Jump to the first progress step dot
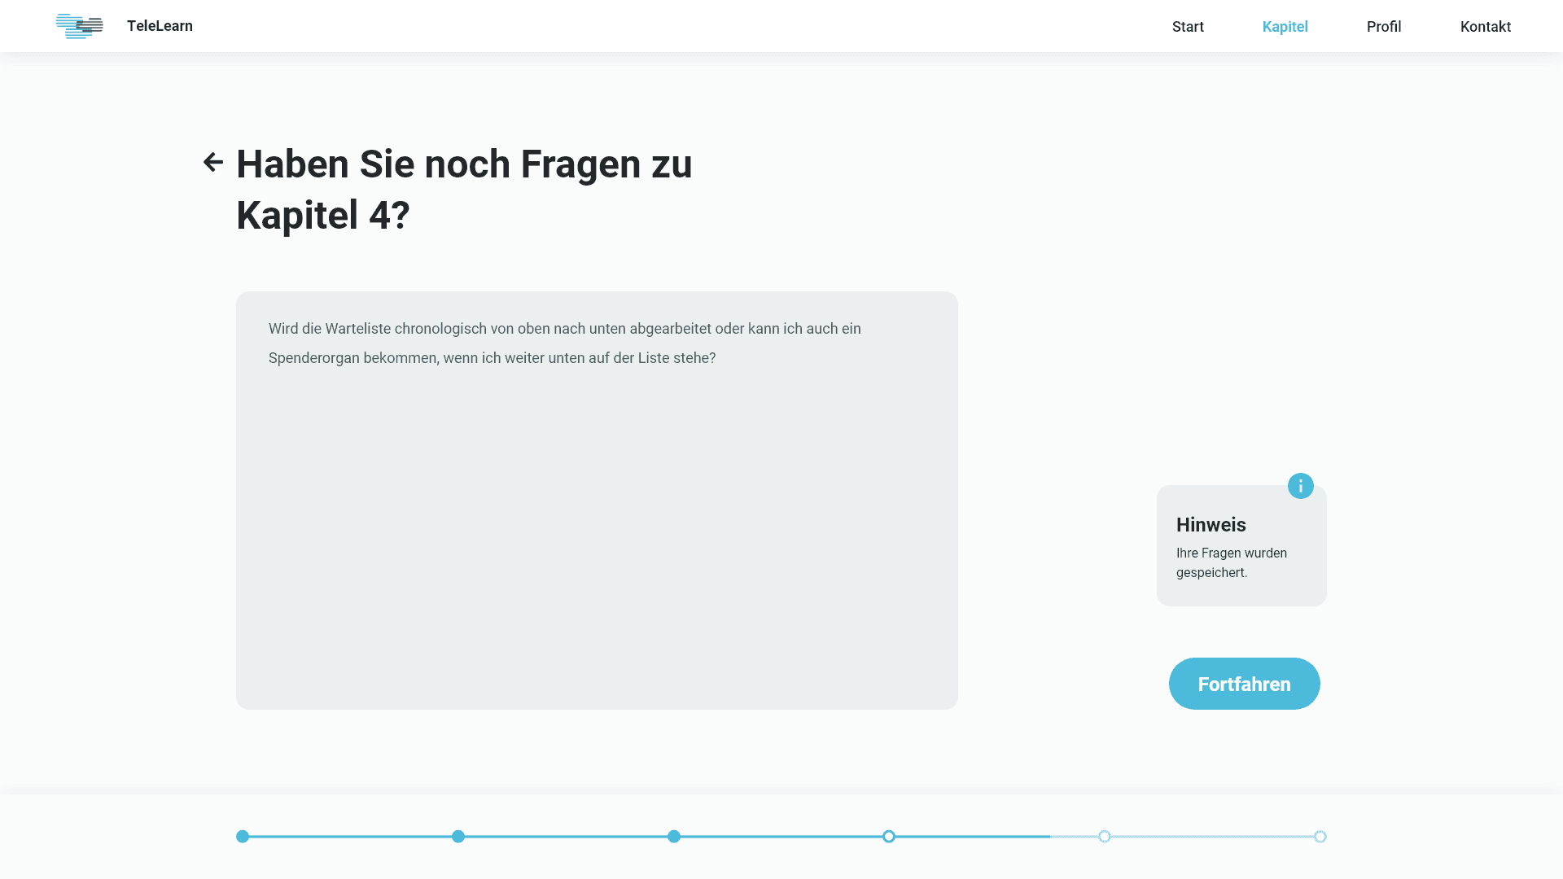Screen dimensions: 1563x879 (243, 837)
